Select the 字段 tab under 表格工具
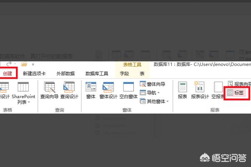251x167 pixels. pyautogui.click(x=125, y=73)
